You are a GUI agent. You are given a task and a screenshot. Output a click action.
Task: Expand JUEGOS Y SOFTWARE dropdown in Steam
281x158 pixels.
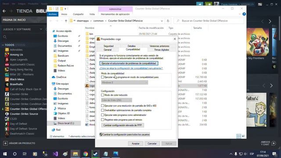point(41,29)
